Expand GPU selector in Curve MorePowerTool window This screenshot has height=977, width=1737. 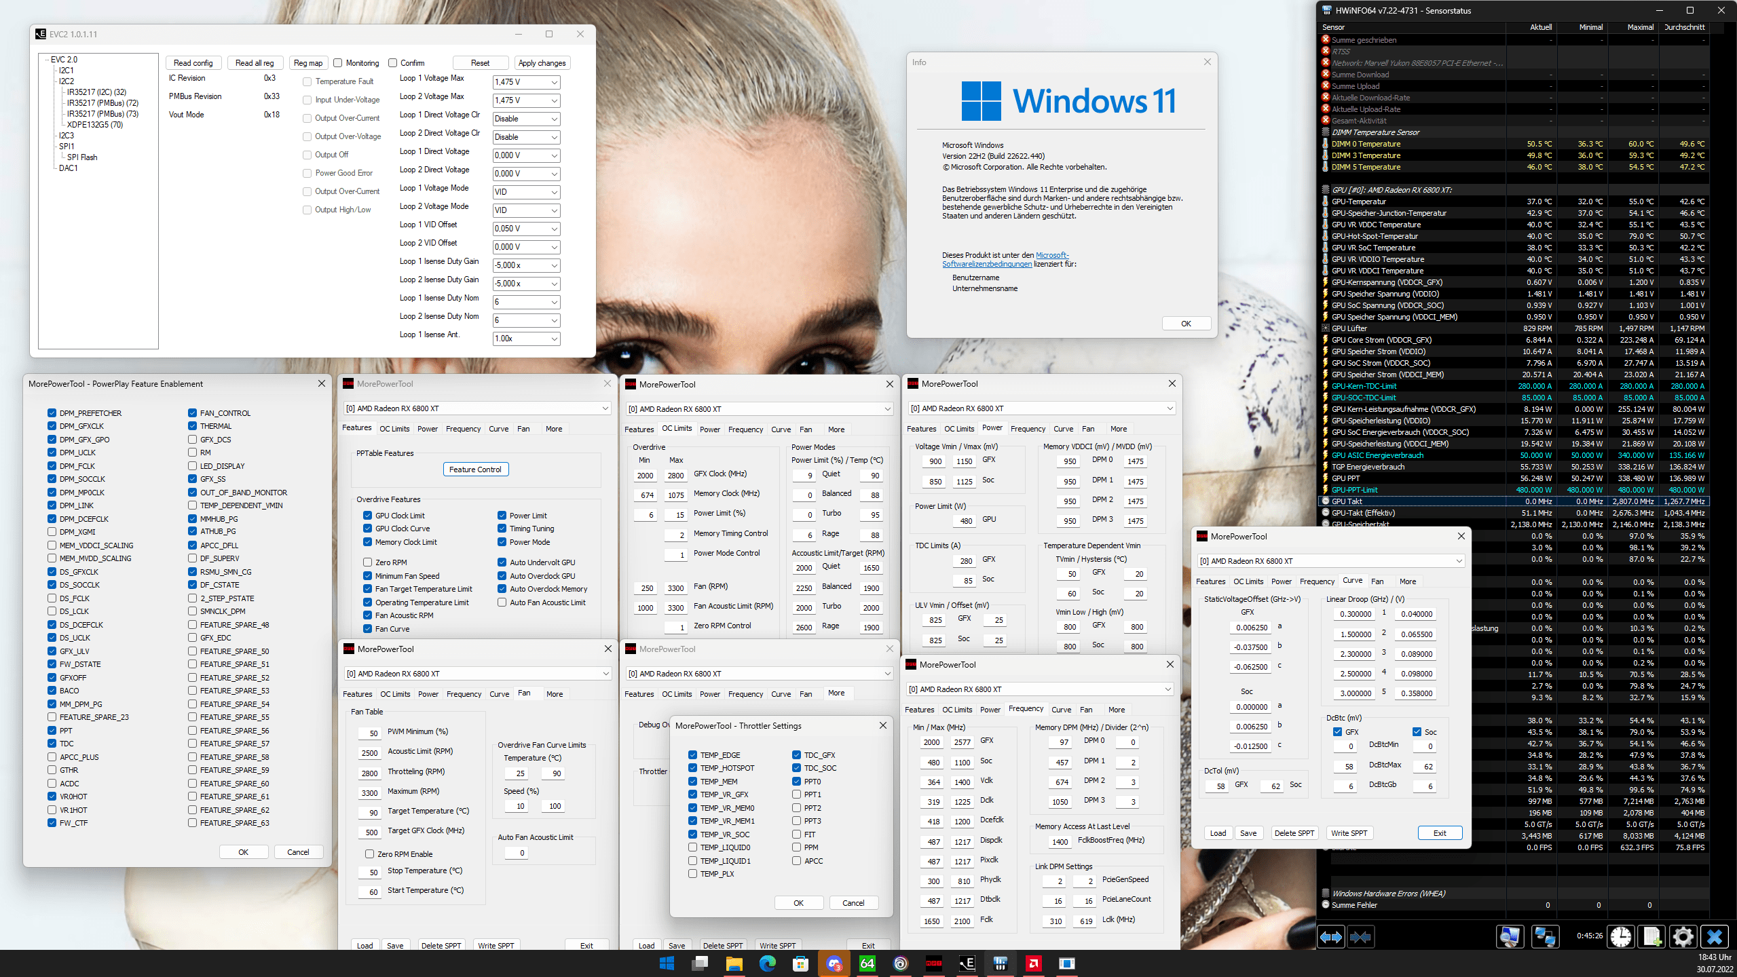point(1458,561)
